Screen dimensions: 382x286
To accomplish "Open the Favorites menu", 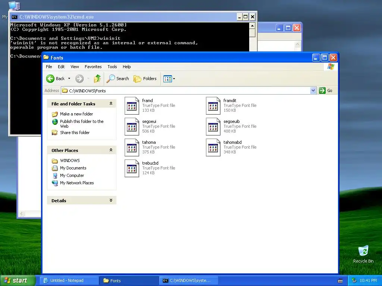I will tap(93, 67).
